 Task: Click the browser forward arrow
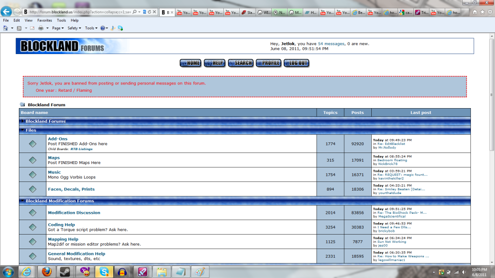coord(17,12)
